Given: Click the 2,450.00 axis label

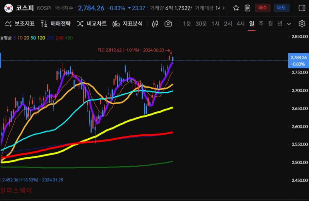Looking at the screenshot, I should [300, 180].
